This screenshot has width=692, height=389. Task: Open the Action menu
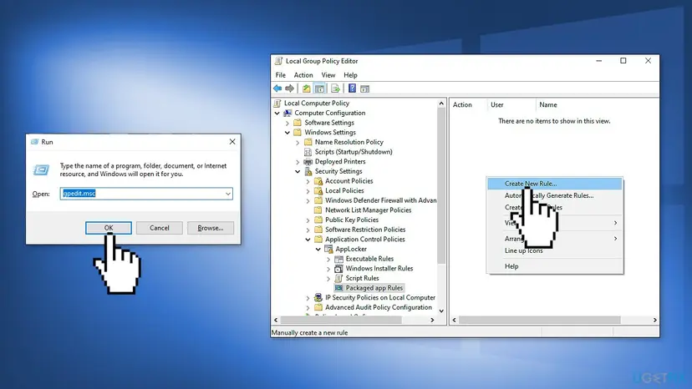(x=303, y=75)
